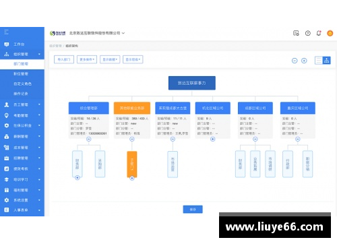This screenshot has height=244, width=337.
Task: Click the 考勤管理 location-pin icon
Action: coord(7,115)
